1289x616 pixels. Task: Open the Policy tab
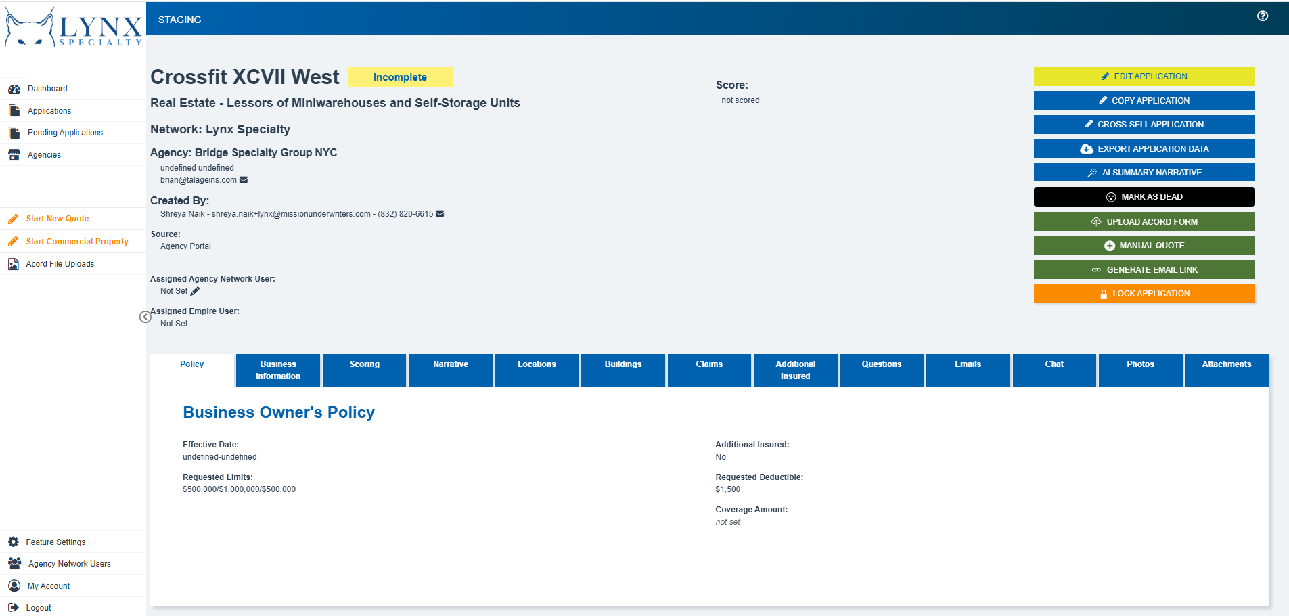[192, 370]
